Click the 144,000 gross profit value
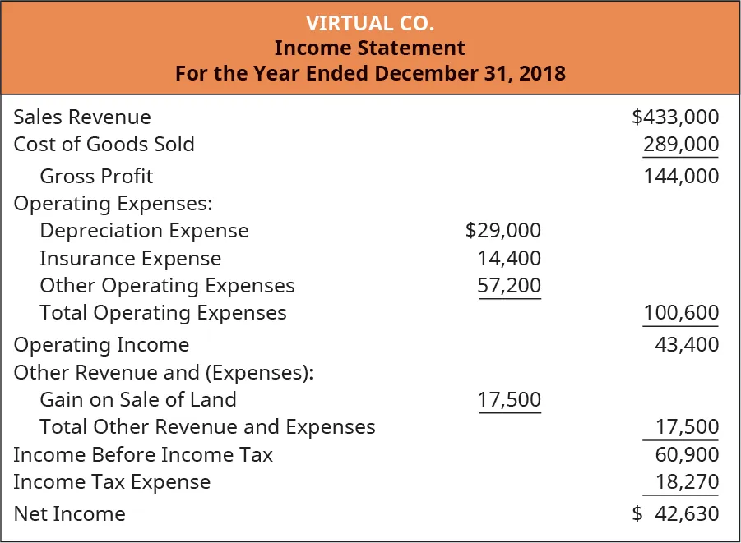This screenshot has width=741, height=543. (x=681, y=176)
